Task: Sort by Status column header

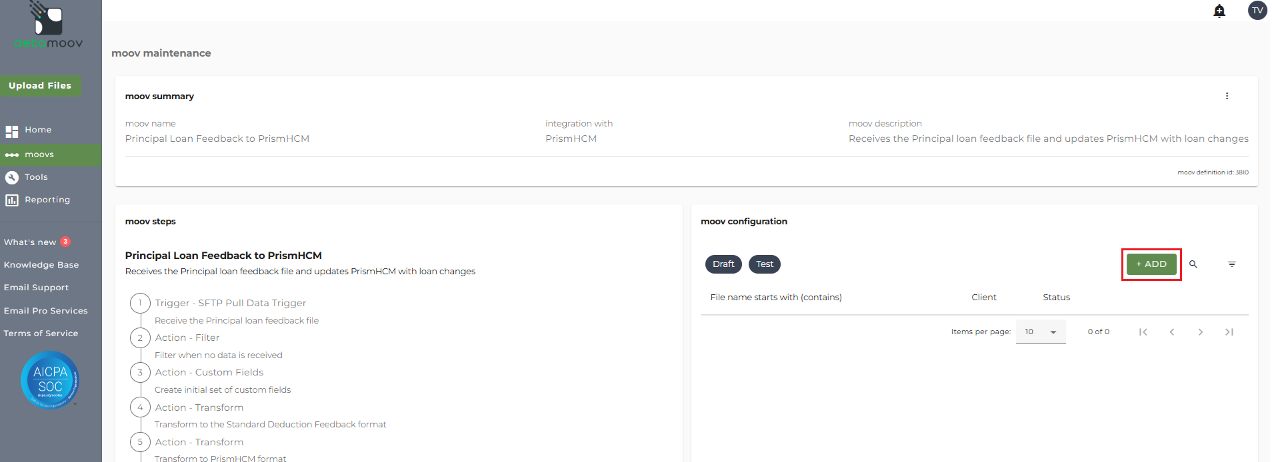Action: click(1057, 298)
